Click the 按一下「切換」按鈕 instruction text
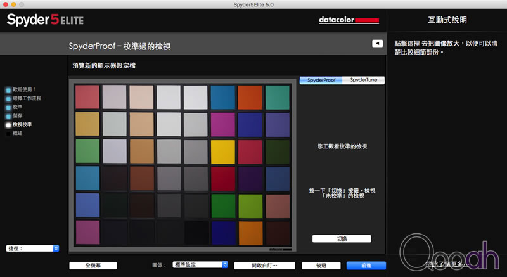Image resolution: width=507 pixels, height=277 pixels. coord(342,193)
